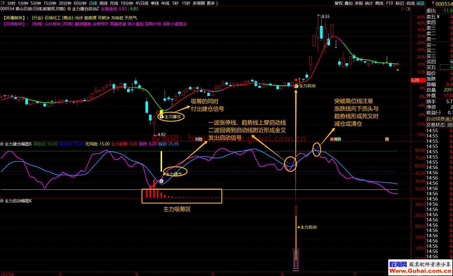Select the 5秒 period tab
This screenshot has width=453, height=276.
click(x=175, y=3)
